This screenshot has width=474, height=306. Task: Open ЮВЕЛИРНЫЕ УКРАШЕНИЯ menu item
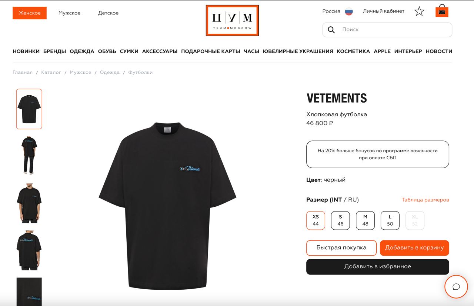tap(298, 51)
